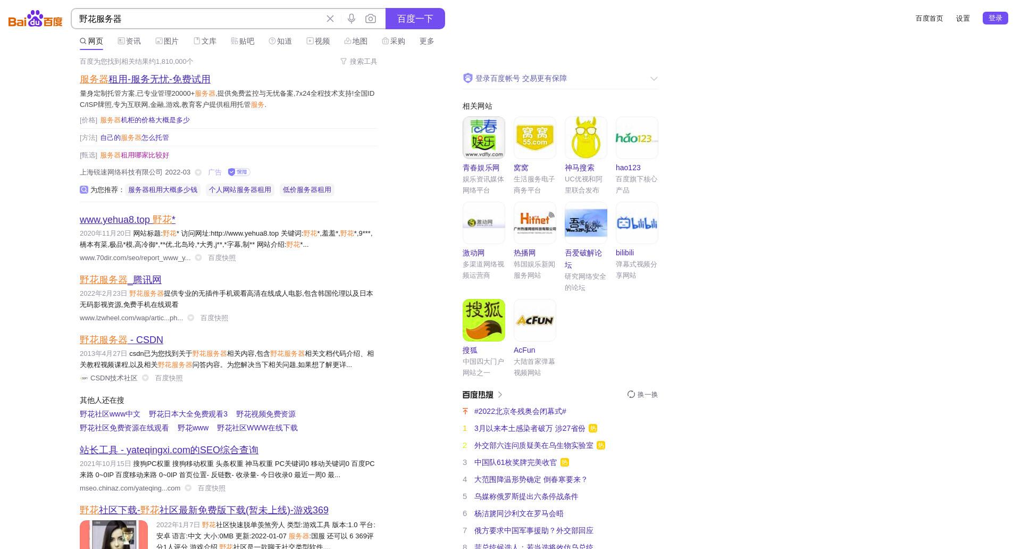Open 野花服务器 - CSDN result

121,340
